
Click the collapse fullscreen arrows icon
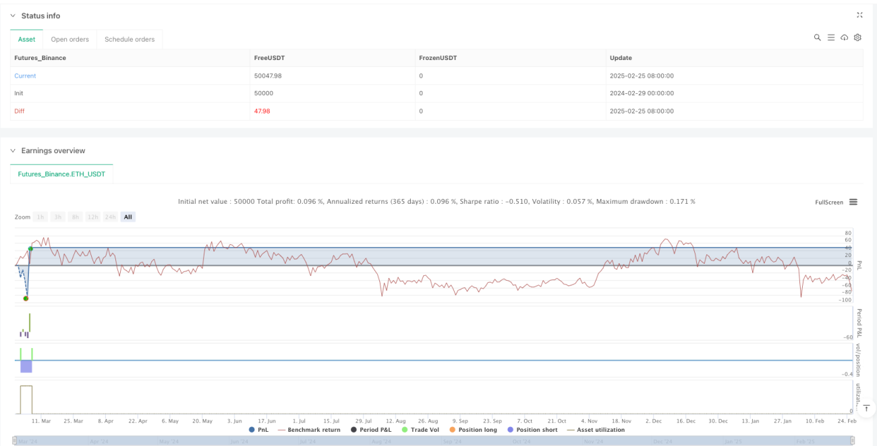(x=859, y=15)
